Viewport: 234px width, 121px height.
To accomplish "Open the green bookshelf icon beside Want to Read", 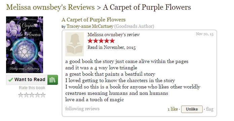I will coord(53,80).
